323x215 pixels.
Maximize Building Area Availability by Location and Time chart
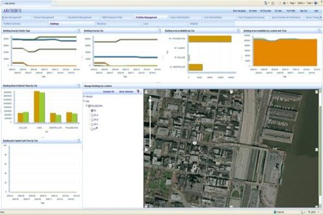coord(319,31)
